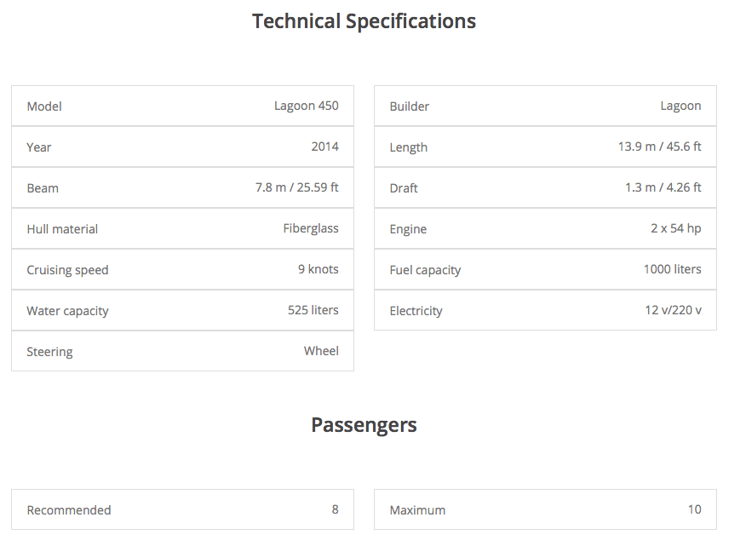
Task: Click the recommended passengers value 8
Action: (x=336, y=509)
